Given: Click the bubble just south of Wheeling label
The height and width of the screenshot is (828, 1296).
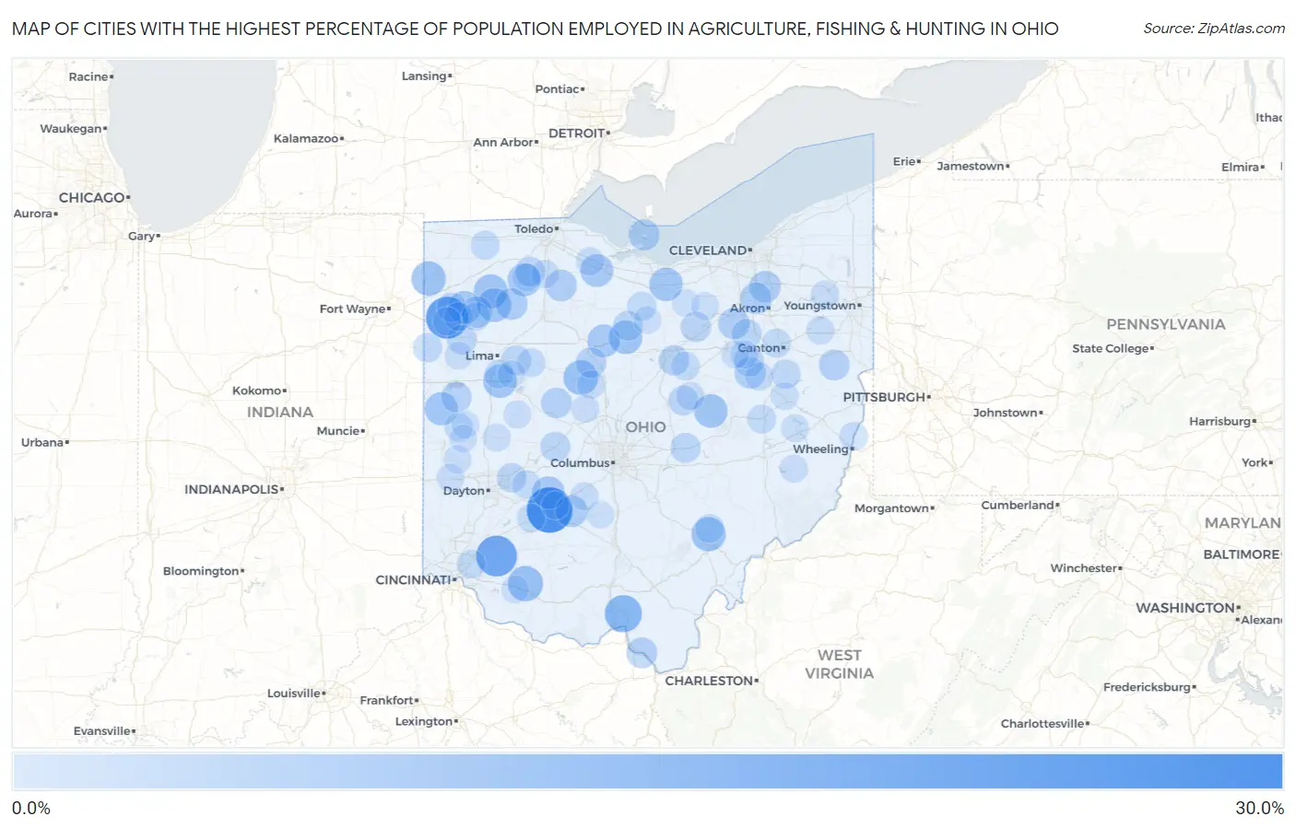Looking at the screenshot, I should (794, 468).
